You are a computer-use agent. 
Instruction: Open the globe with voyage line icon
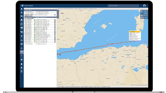coord(22,44)
